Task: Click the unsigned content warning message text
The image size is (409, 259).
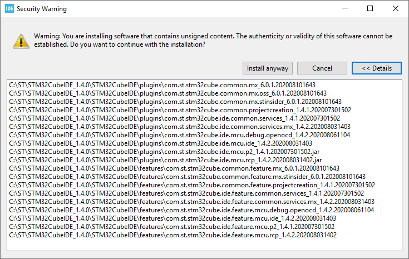Action: [x=213, y=40]
